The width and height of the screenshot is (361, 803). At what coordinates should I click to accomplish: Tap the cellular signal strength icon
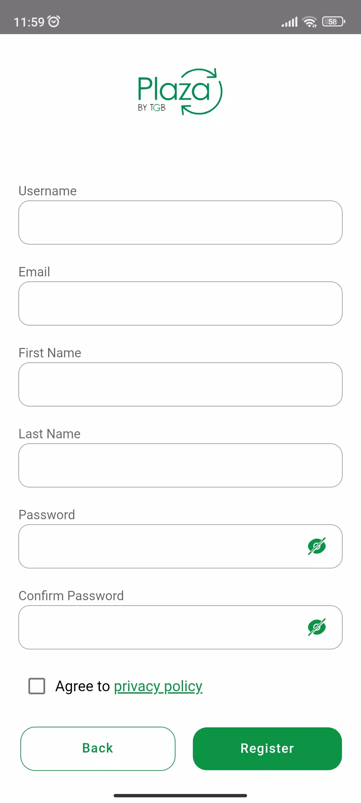(289, 22)
